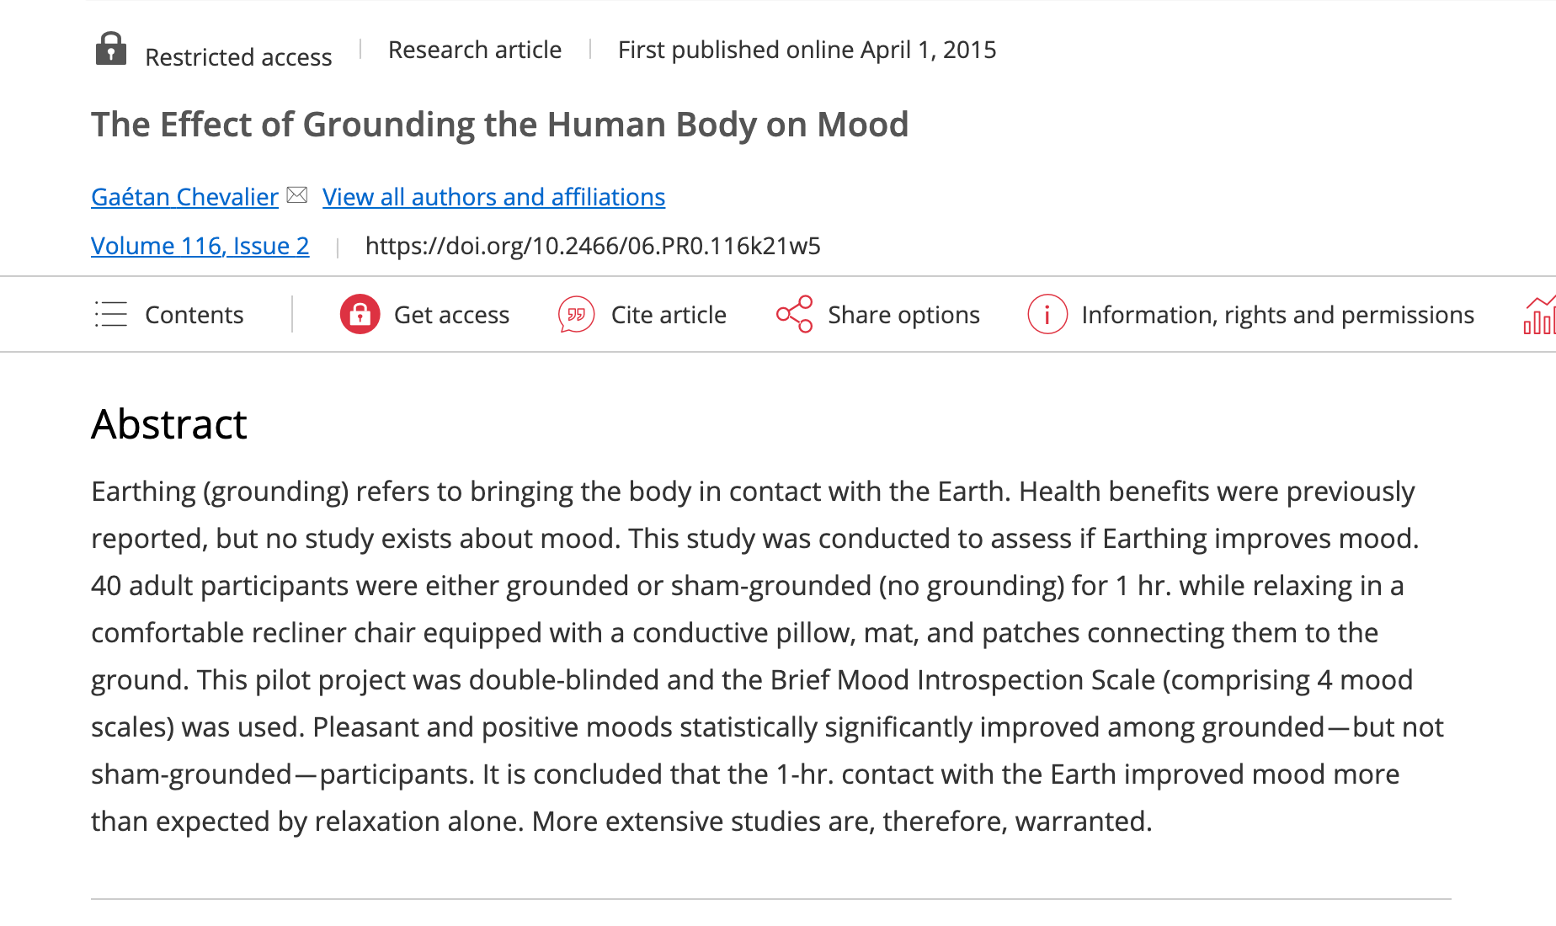Click the Research article label
Viewport: 1556px width, 926px height.
[474, 50]
